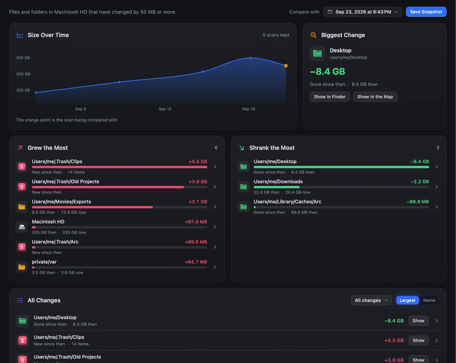Click Show for Users/me/Desktop in All Changes
The image size is (456, 363).
418,321
